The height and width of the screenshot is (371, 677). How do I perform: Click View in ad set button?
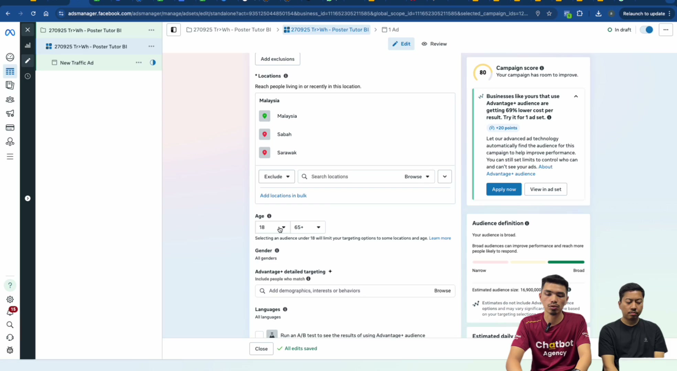(x=546, y=189)
